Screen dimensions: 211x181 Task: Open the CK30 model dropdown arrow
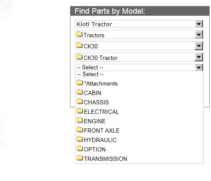tap(199, 46)
